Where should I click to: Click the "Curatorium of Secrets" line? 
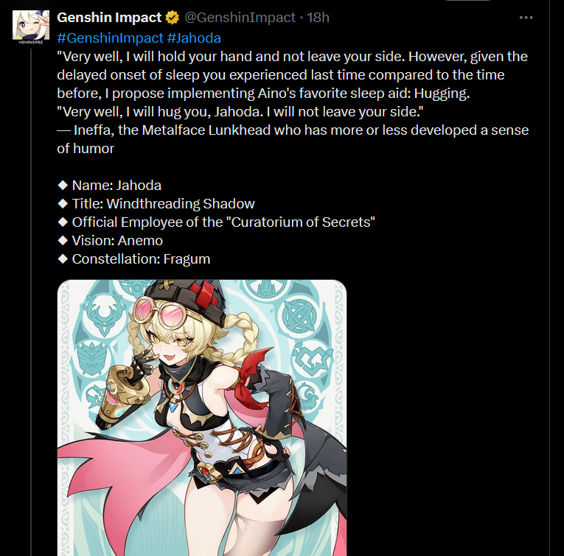[x=216, y=222]
